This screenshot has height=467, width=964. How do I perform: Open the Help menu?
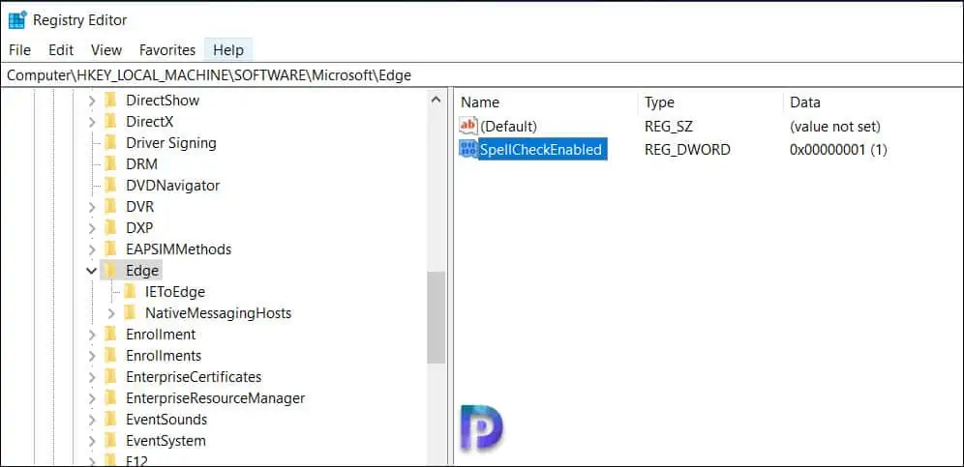(x=228, y=50)
